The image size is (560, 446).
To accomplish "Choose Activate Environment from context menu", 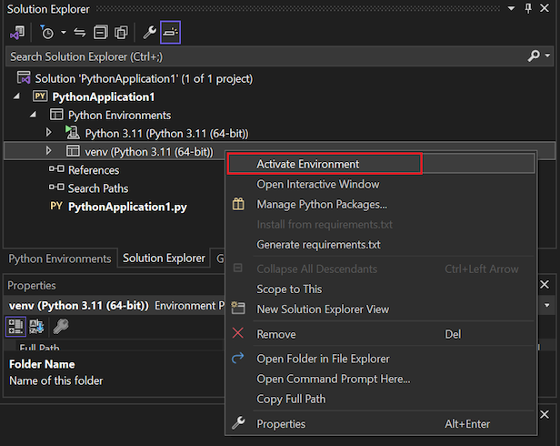I will pos(307,164).
